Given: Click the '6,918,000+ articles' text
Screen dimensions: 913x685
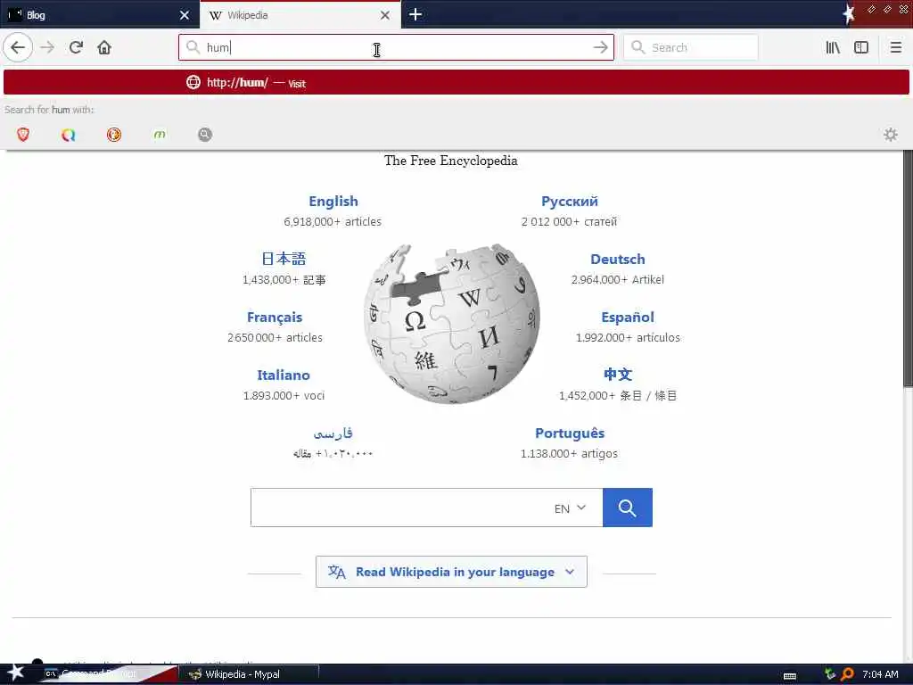Looking at the screenshot, I should pos(333,221).
